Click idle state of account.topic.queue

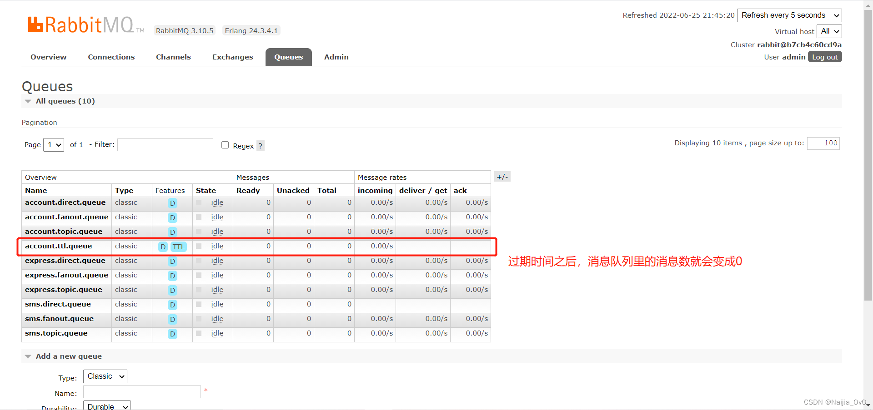click(x=217, y=232)
